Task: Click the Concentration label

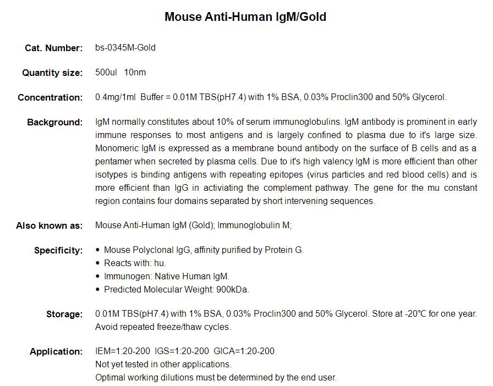Action: pyautogui.click(x=50, y=97)
